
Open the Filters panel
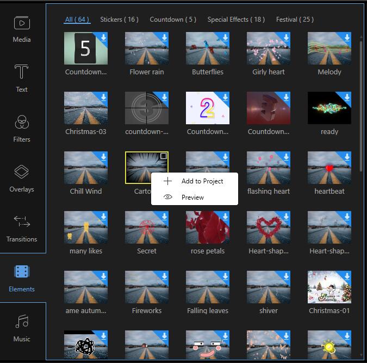tap(22, 129)
